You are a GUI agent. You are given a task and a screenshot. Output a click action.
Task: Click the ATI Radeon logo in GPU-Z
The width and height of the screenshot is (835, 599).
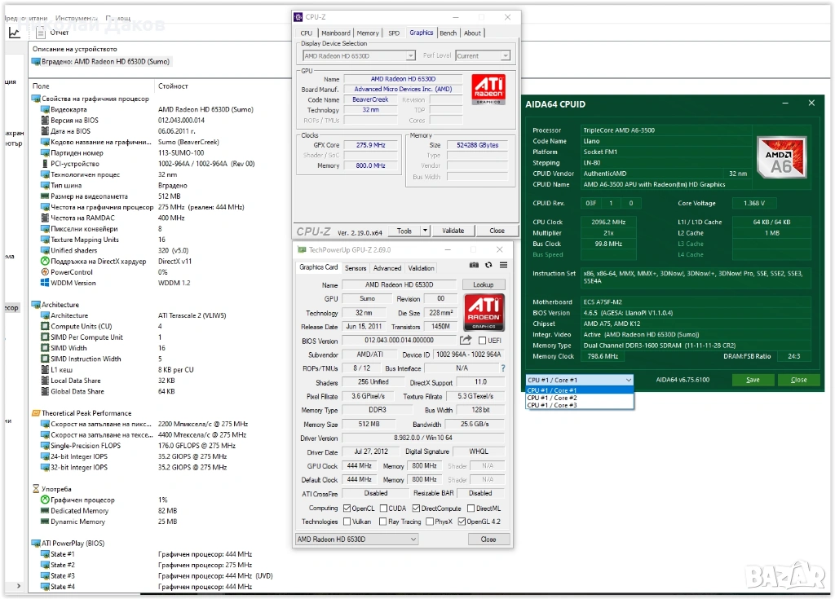[x=484, y=313]
